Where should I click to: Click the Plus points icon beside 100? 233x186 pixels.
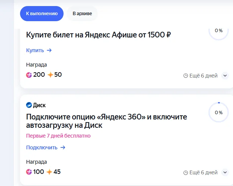coord(29,172)
